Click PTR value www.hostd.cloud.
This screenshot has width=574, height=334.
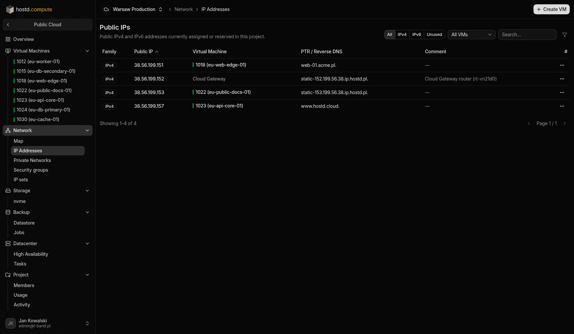tap(320, 106)
